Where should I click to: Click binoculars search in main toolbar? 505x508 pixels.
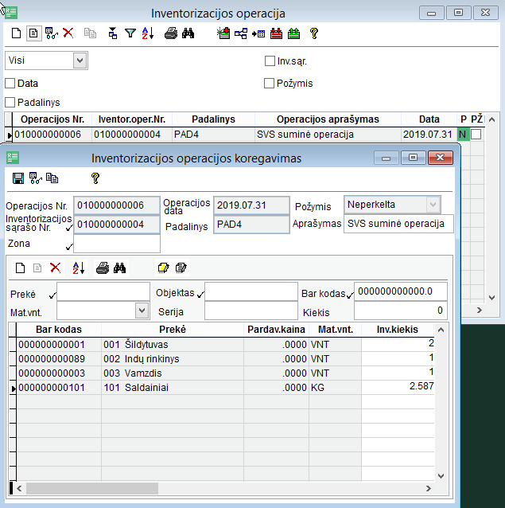pyautogui.click(x=188, y=33)
